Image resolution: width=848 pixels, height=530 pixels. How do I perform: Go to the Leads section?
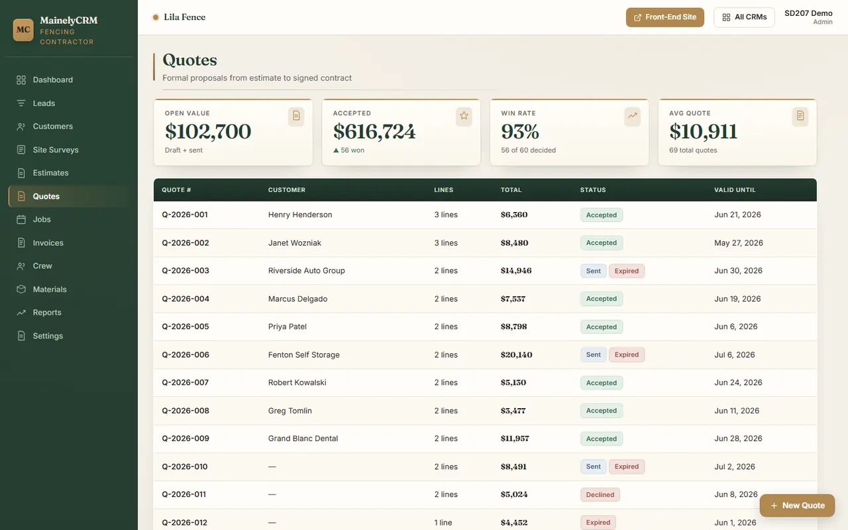pos(69,103)
